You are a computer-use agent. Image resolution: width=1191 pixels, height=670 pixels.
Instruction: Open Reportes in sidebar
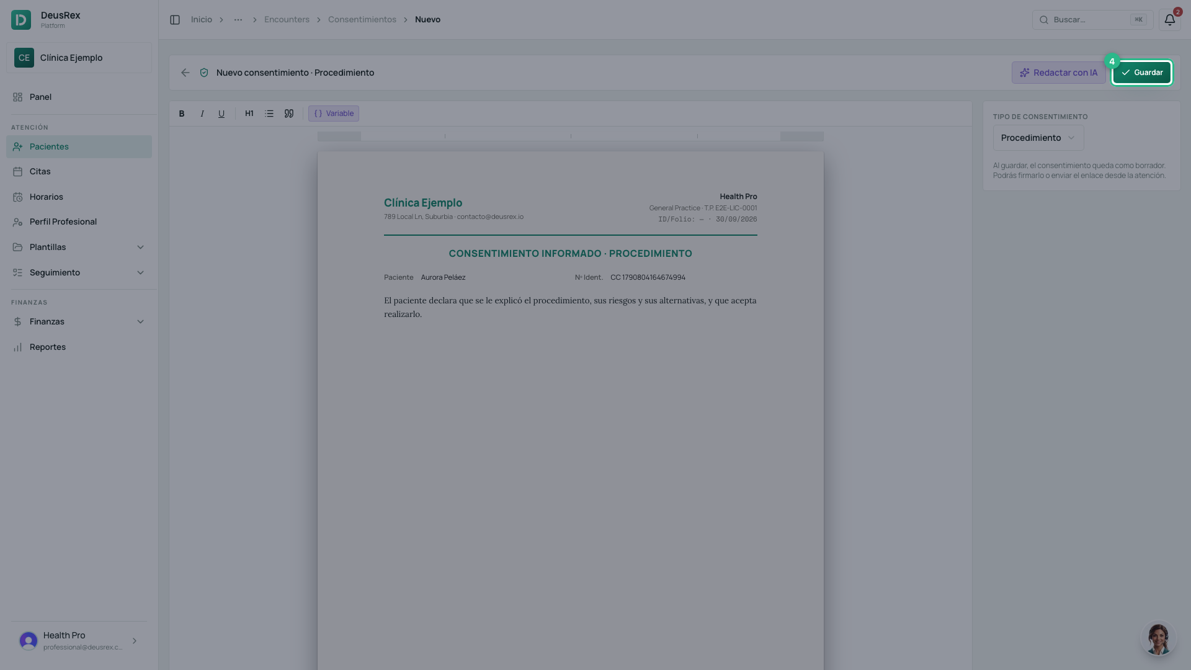[79, 347]
